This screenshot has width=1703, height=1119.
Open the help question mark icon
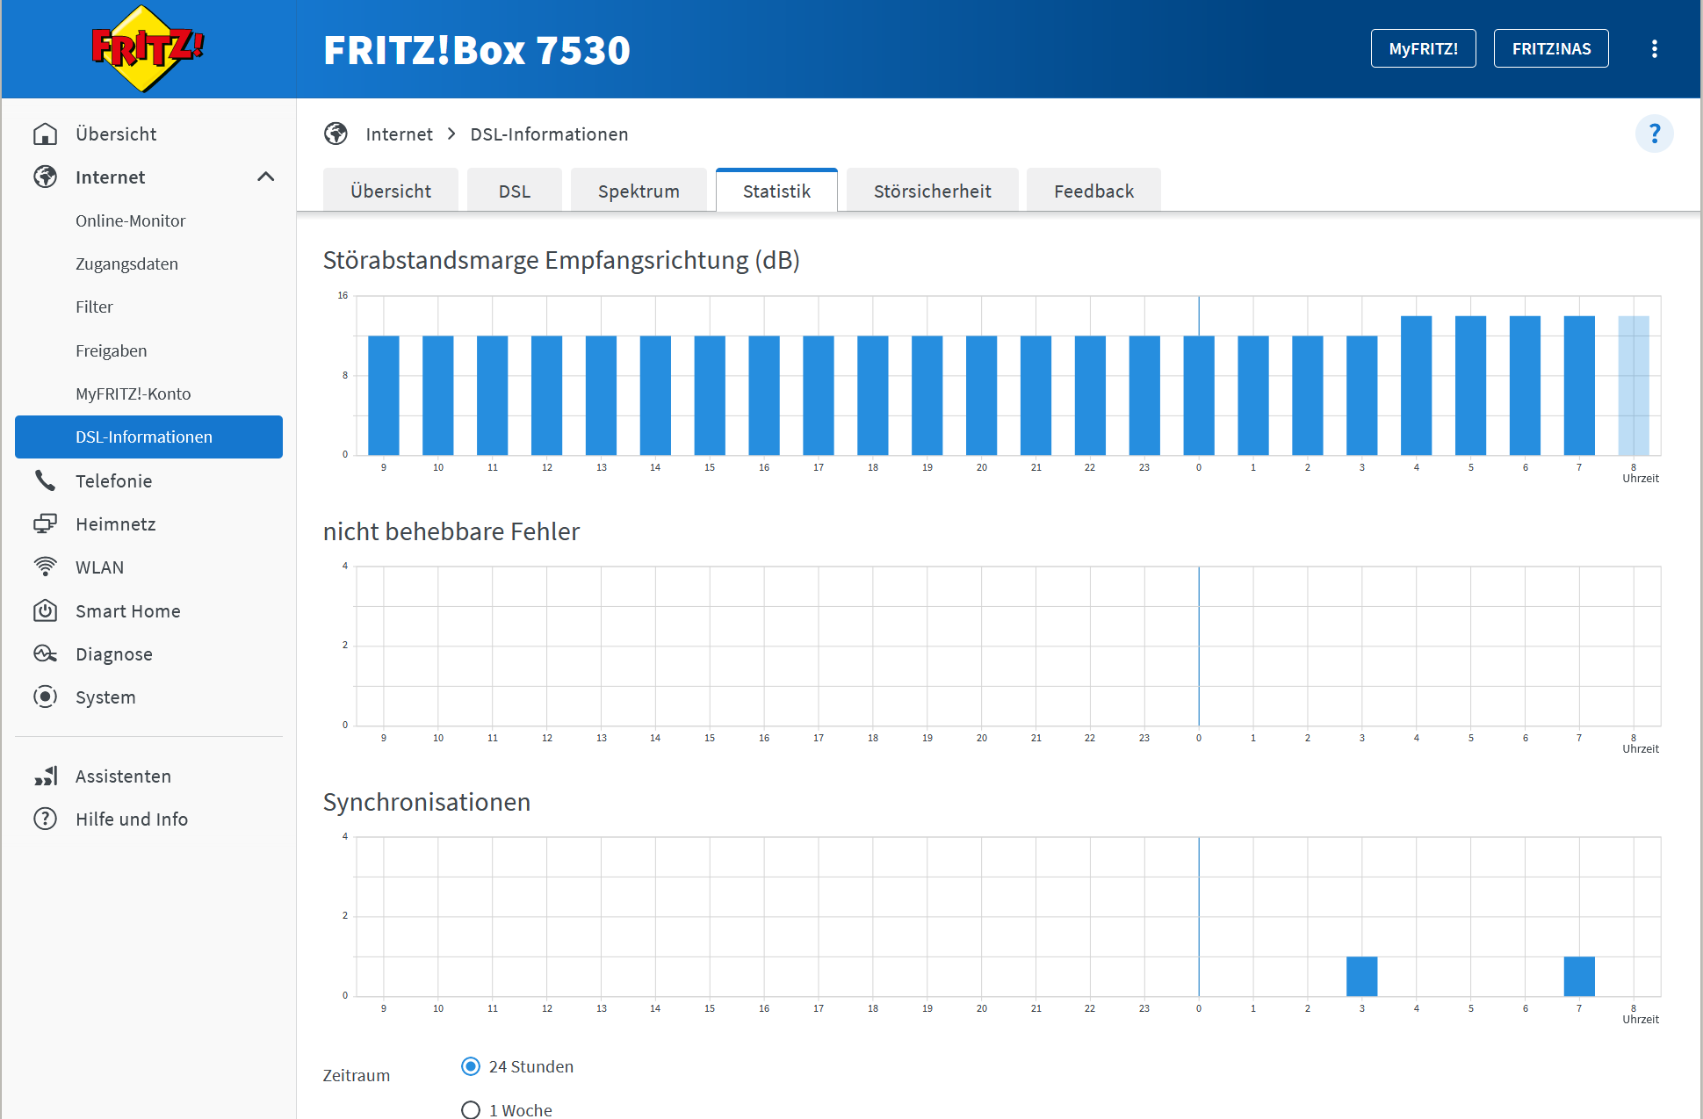1654,134
